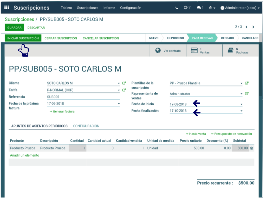Open the @ mentions notifications icon

click(x=187, y=8)
